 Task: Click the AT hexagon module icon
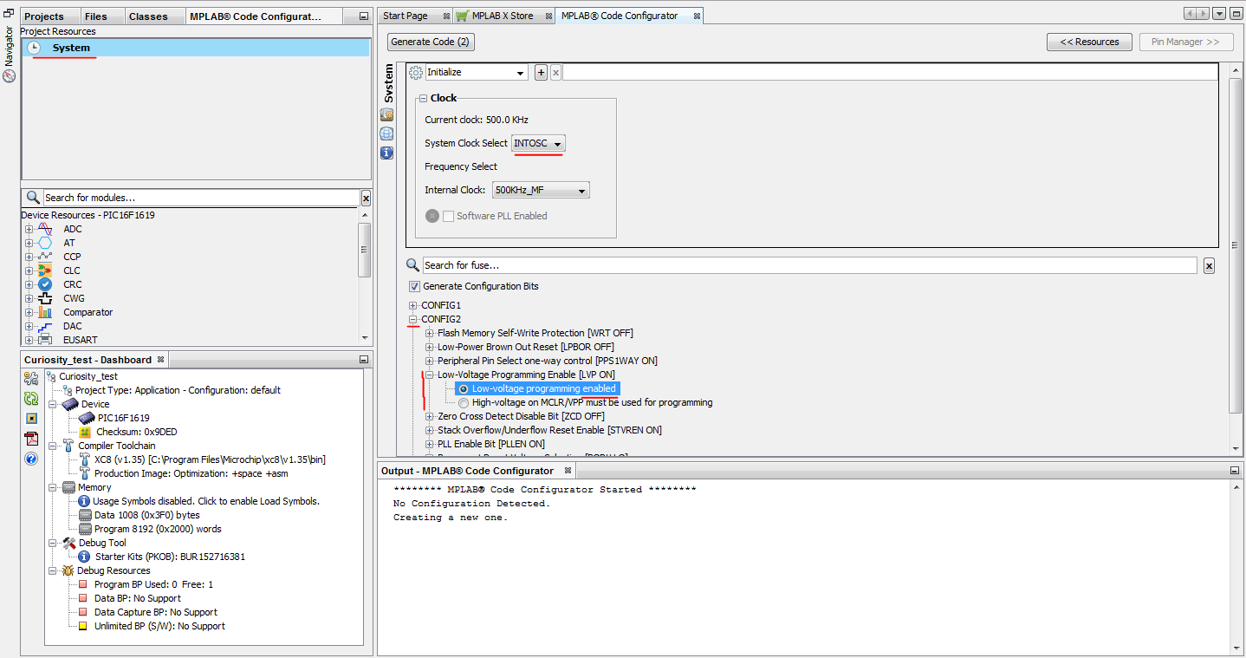(x=45, y=243)
